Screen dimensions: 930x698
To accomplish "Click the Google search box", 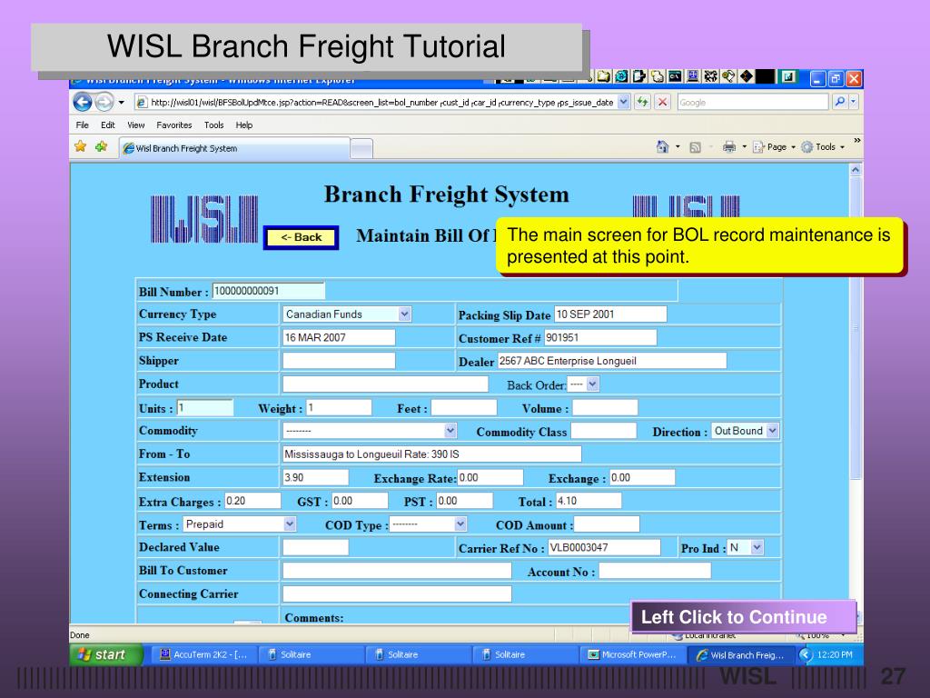I will [x=753, y=102].
